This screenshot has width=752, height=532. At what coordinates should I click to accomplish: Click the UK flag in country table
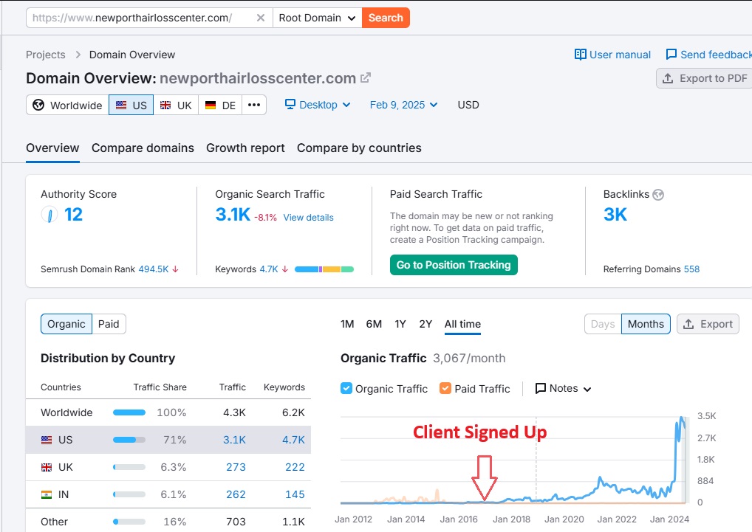(47, 467)
